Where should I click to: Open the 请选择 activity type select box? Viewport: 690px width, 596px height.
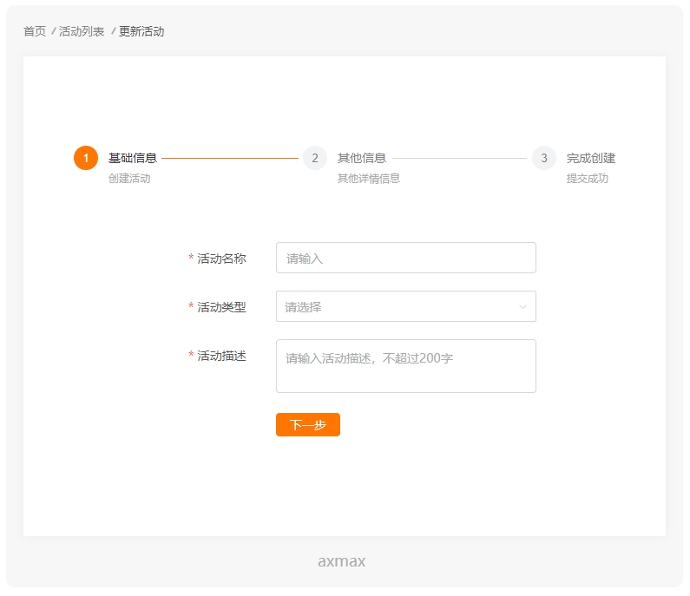(405, 306)
